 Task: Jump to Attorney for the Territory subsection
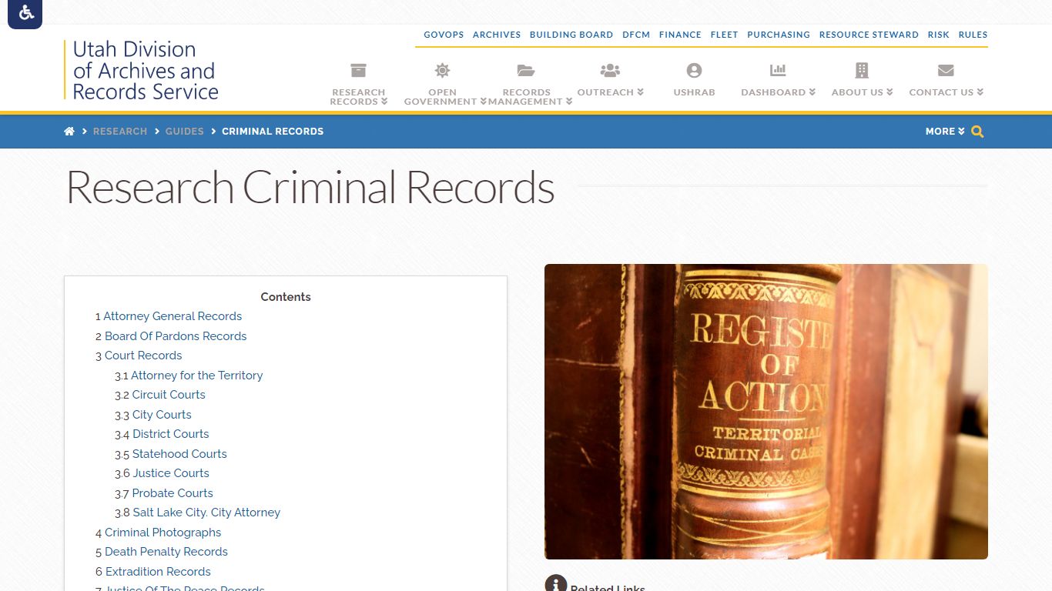pos(197,376)
